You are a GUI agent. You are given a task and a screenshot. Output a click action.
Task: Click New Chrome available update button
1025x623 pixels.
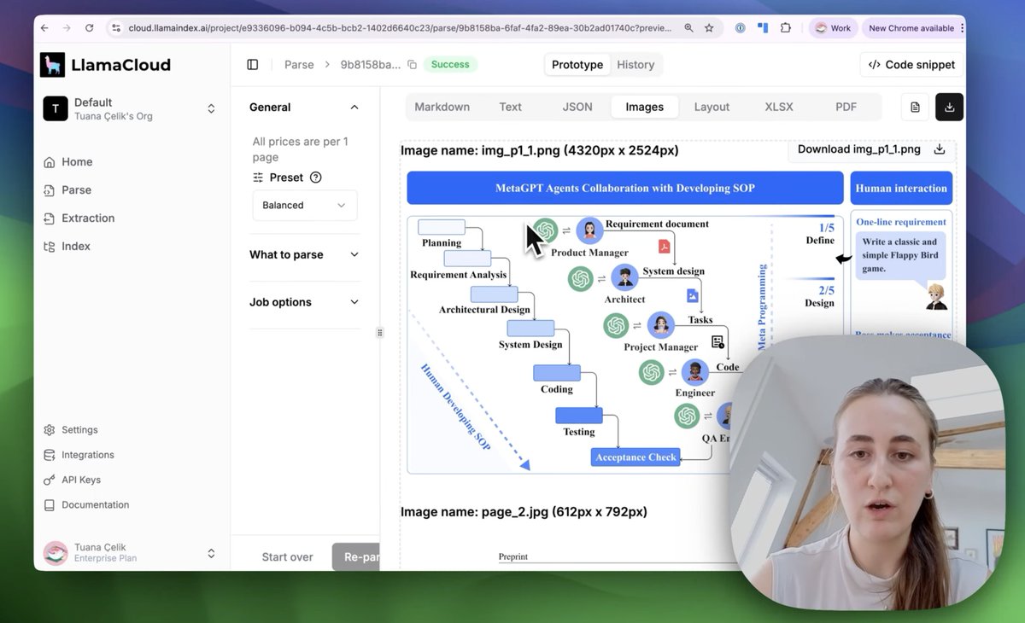911,28
